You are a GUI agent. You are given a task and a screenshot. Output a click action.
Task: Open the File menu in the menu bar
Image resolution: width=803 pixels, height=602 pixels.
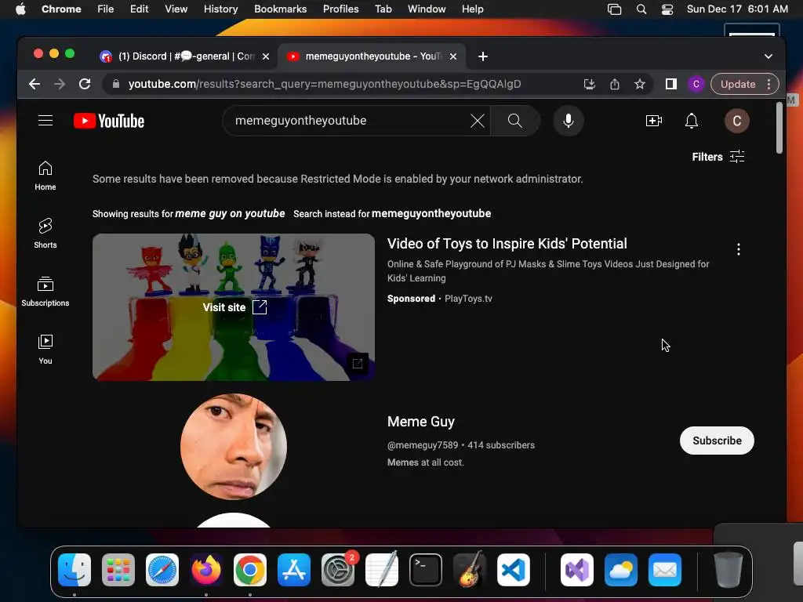106,9
